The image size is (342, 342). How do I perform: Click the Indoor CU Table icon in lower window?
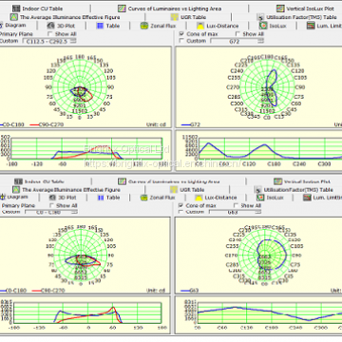[19, 181]
